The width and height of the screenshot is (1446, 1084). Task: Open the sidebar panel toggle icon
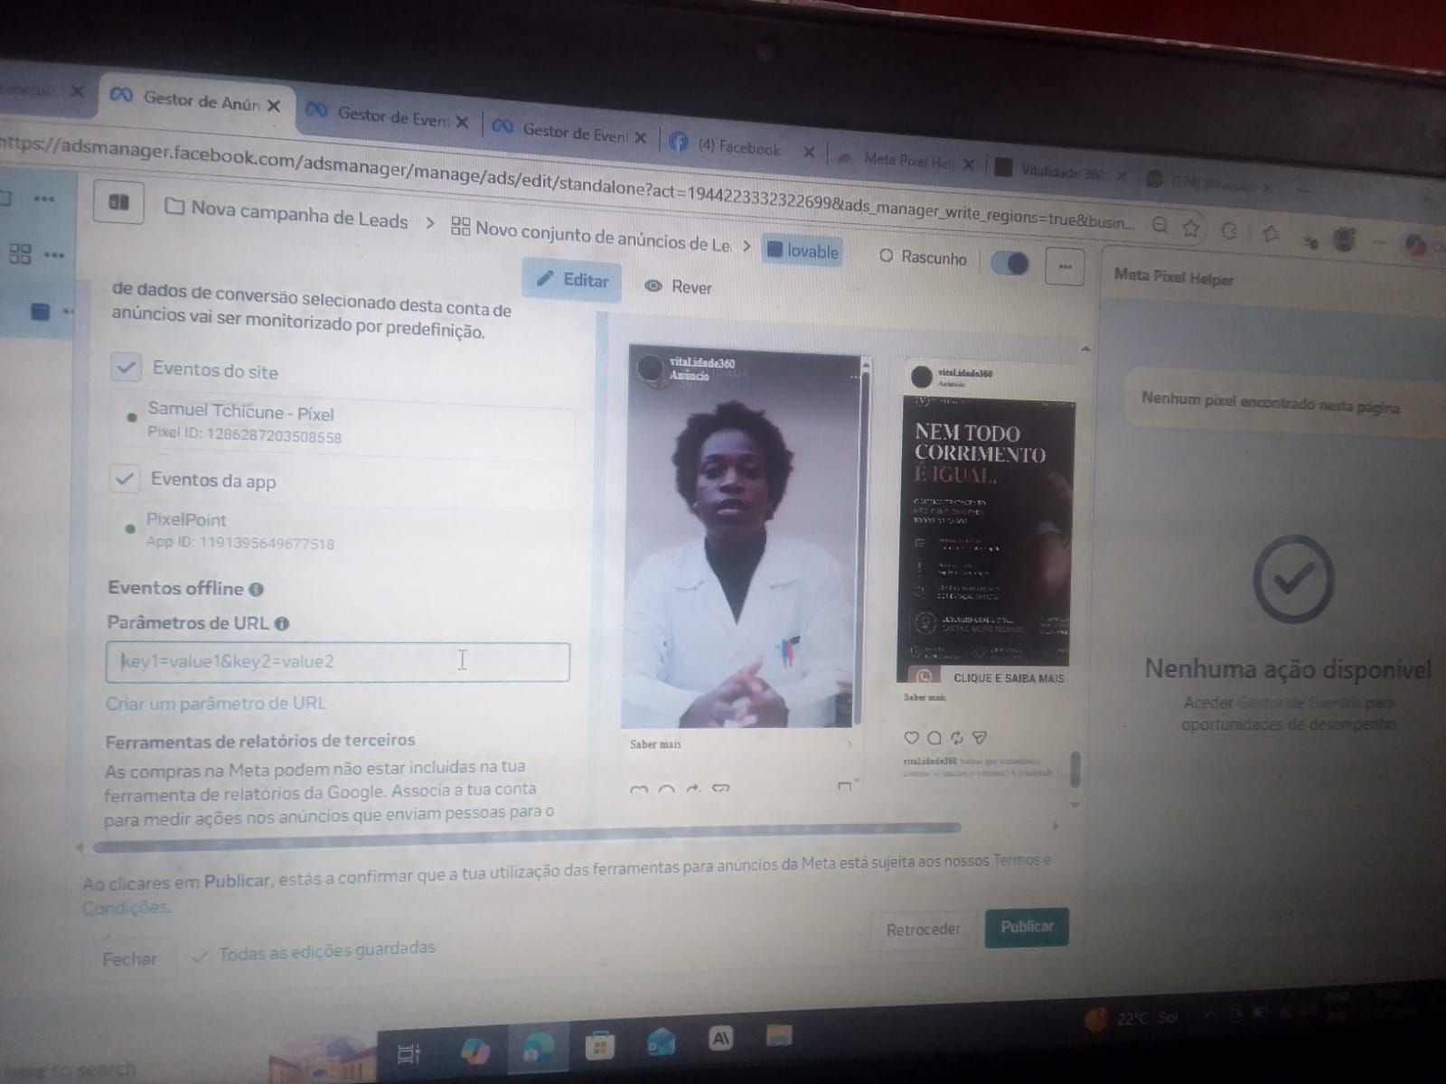click(x=120, y=203)
